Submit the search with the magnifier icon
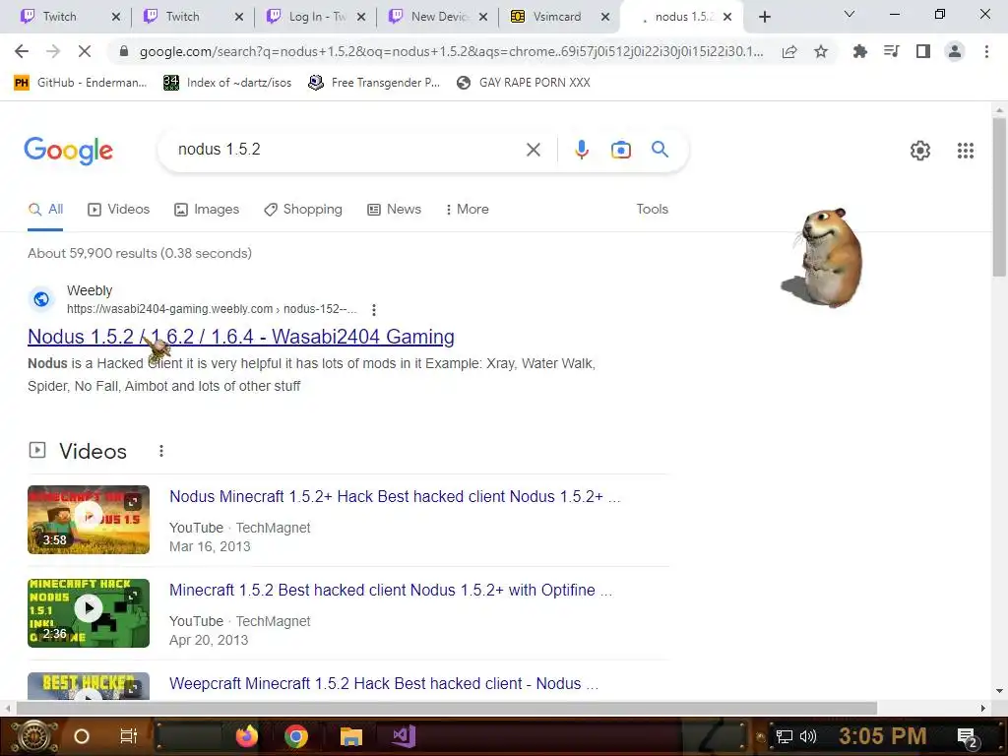The height and width of the screenshot is (756, 1008). (x=660, y=150)
